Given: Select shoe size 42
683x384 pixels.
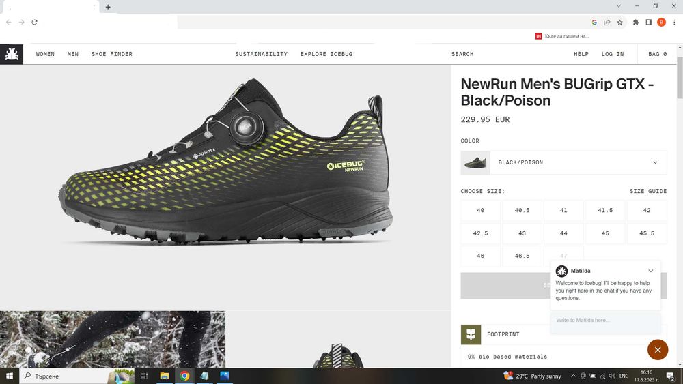Looking at the screenshot, I should coord(647,211).
